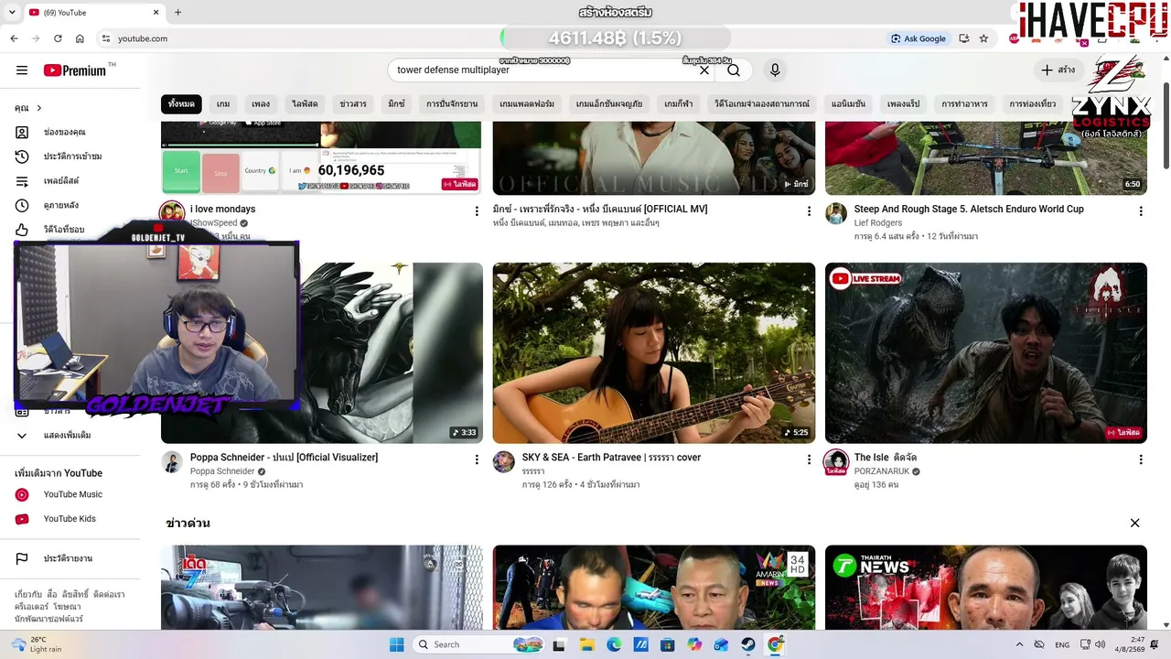Open options menu for SKY & SEA cover
Viewport: 1171px width, 659px height.
click(x=809, y=459)
